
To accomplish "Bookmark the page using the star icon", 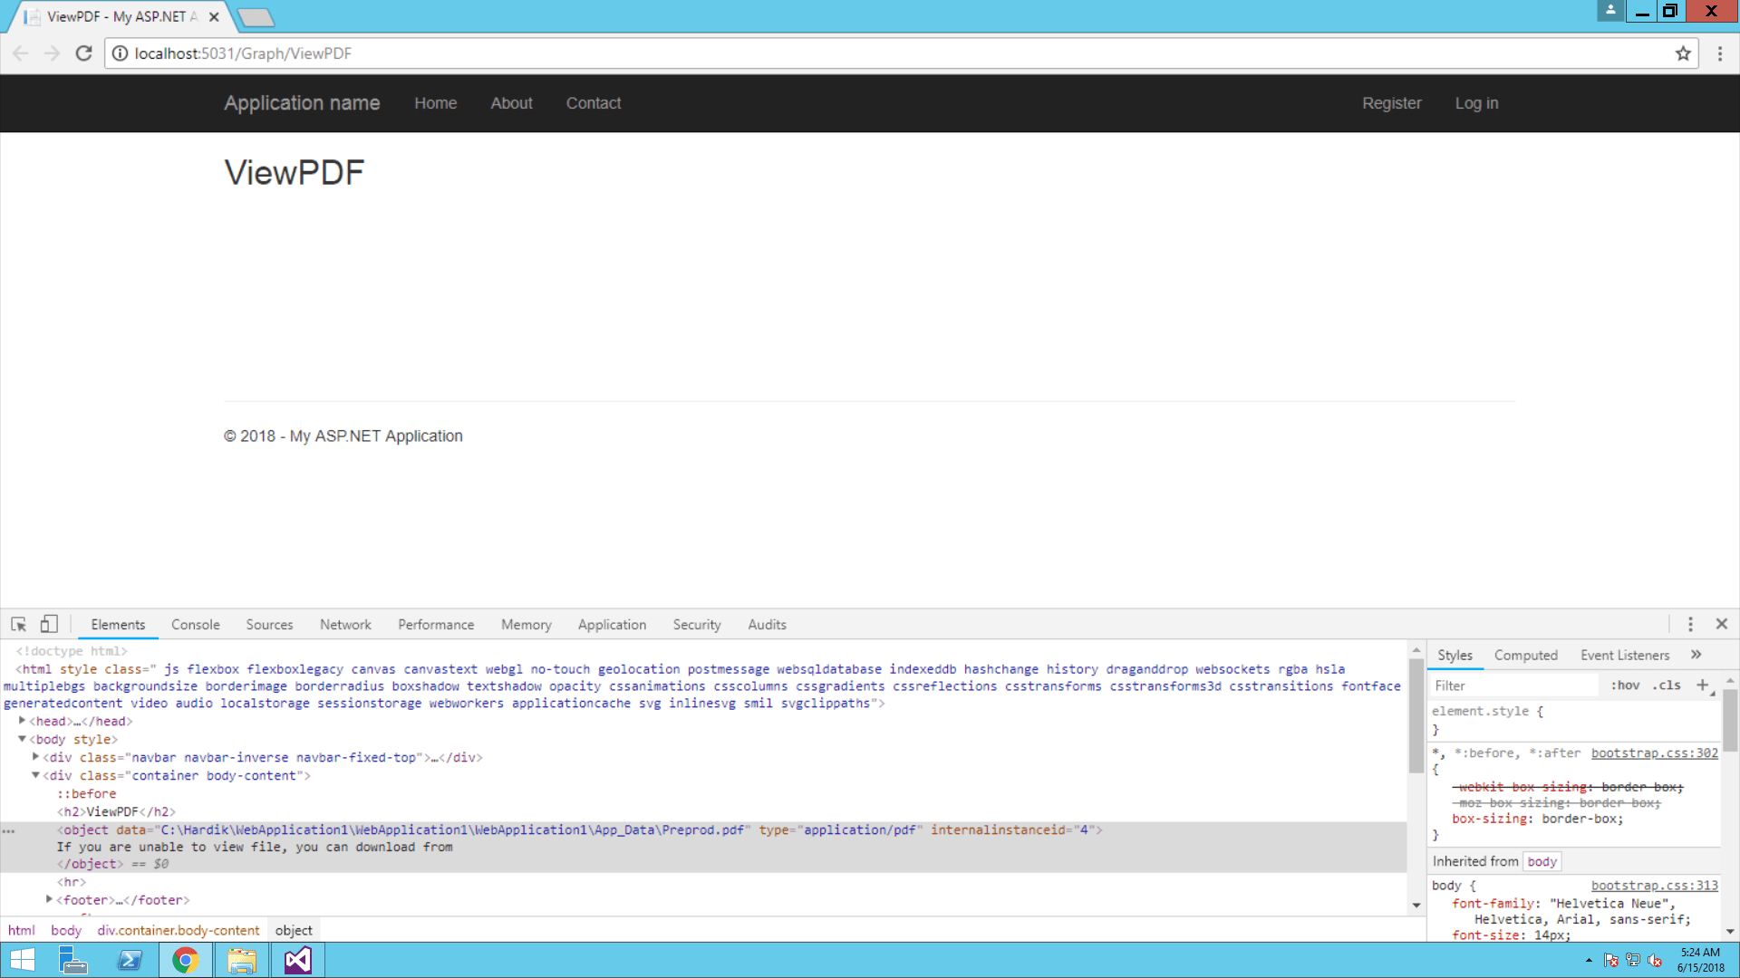I will point(1684,53).
